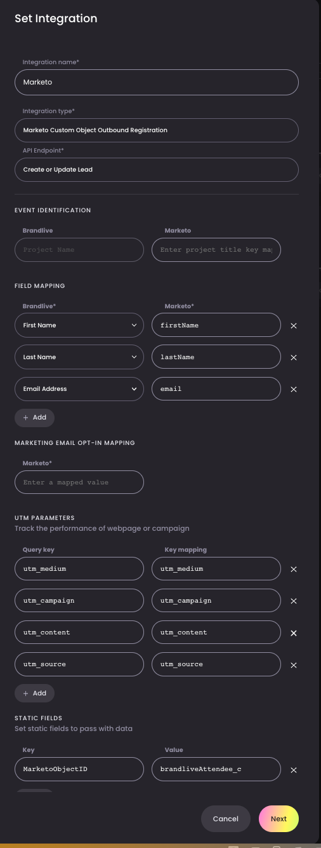
Task: Add a new UTM parameter row
Action: pos(34,693)
